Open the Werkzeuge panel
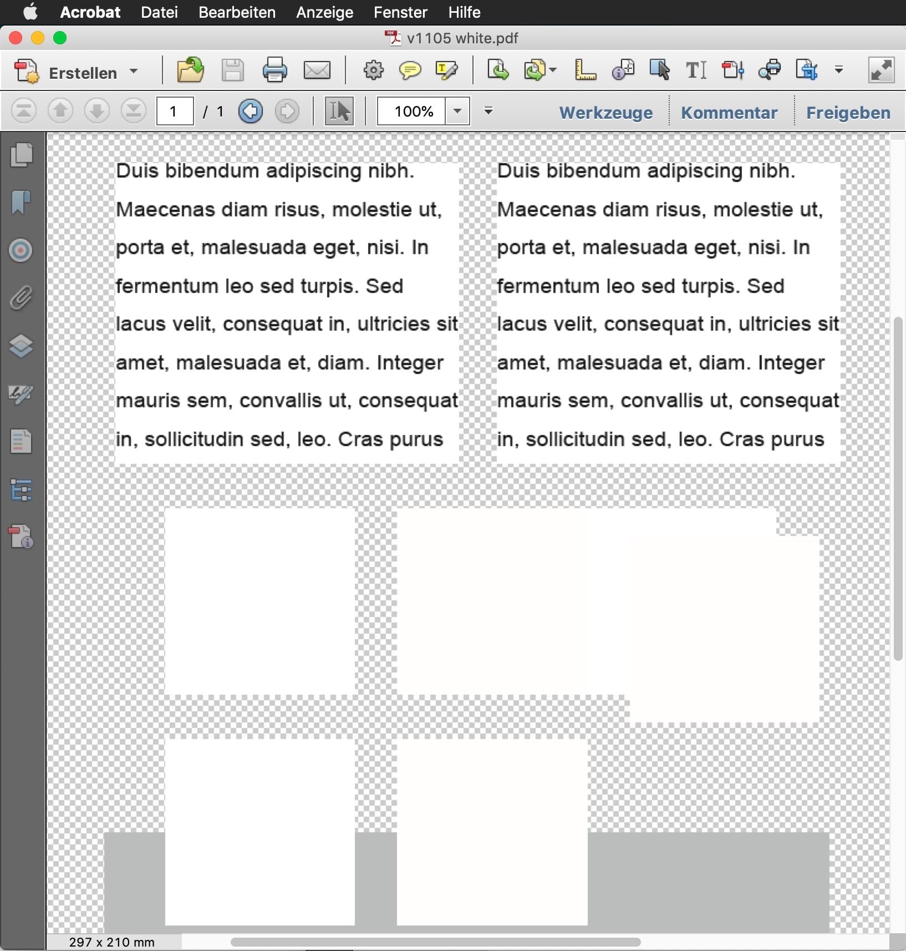 click(605, 113)
